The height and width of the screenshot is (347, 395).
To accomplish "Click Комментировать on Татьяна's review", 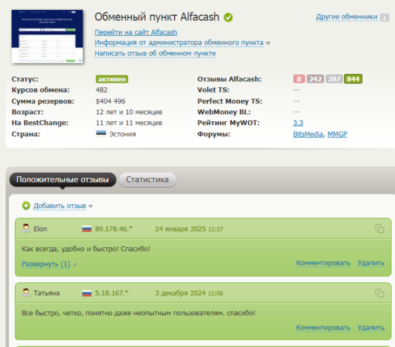I will coord(323,328).
